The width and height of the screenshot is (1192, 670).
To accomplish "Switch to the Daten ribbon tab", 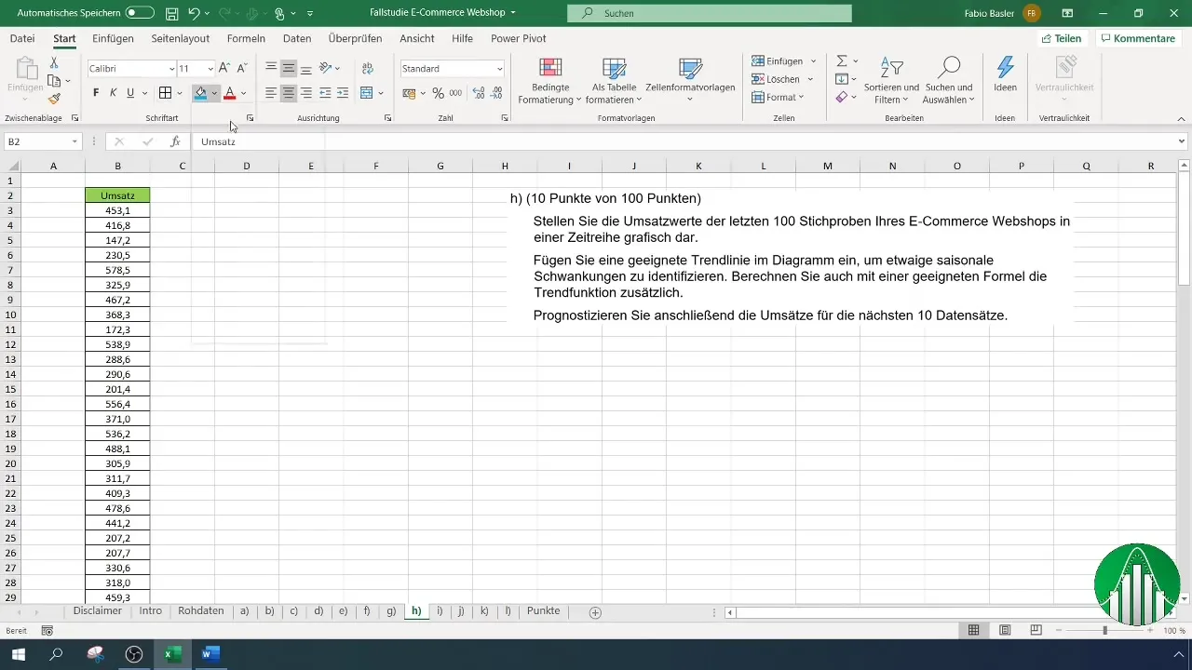I will click(297, 38).
